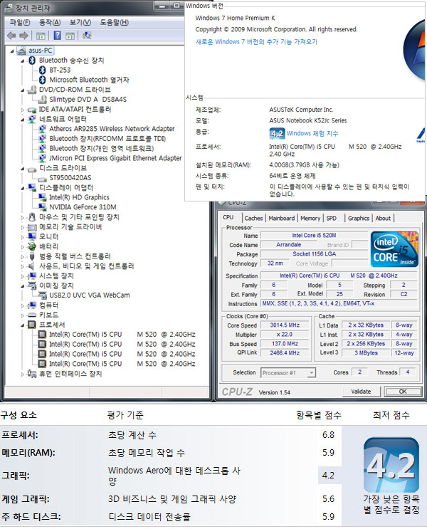The width and height of the screenshot is (427, 529).
Task: Select Microsoft Bluetooth 열거자 device
Action: [90, 80]
